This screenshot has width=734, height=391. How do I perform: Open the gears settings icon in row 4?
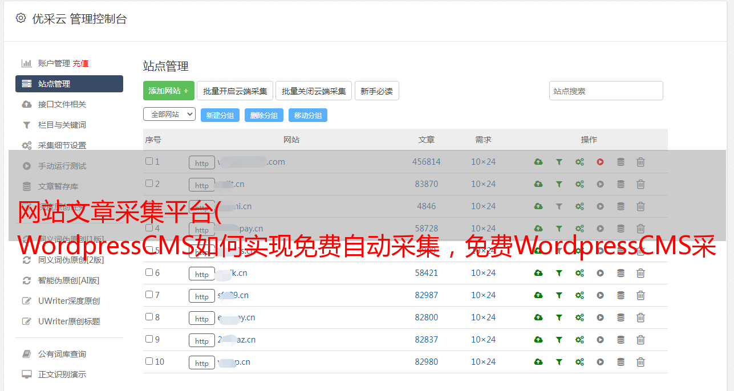pyautogui.click(x=579, y=229)
